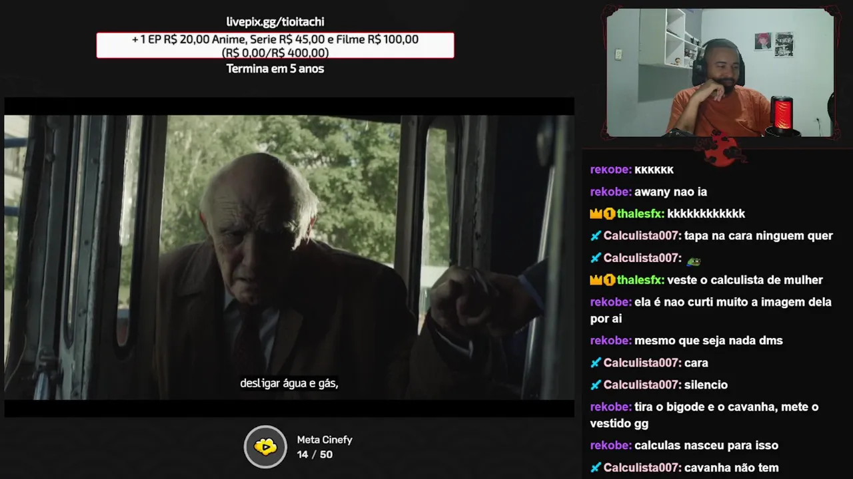Click chat text 'cavanha não tem'

tap(732, 468)
